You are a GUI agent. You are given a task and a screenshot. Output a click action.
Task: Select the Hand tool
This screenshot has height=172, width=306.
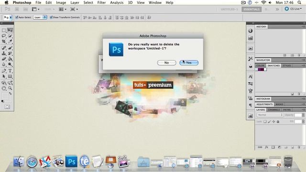4,88
